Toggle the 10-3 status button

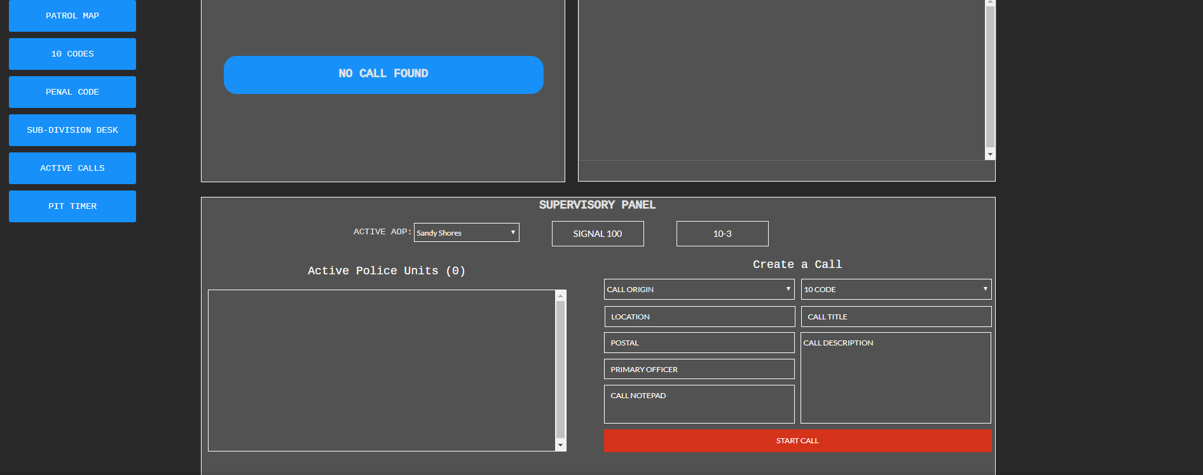[x=722, y=234]
